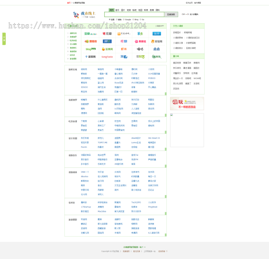Open the 下厨房 recipe link
Image resolution: width=269 pixels, height=259 pixels.
click(84, 121)
